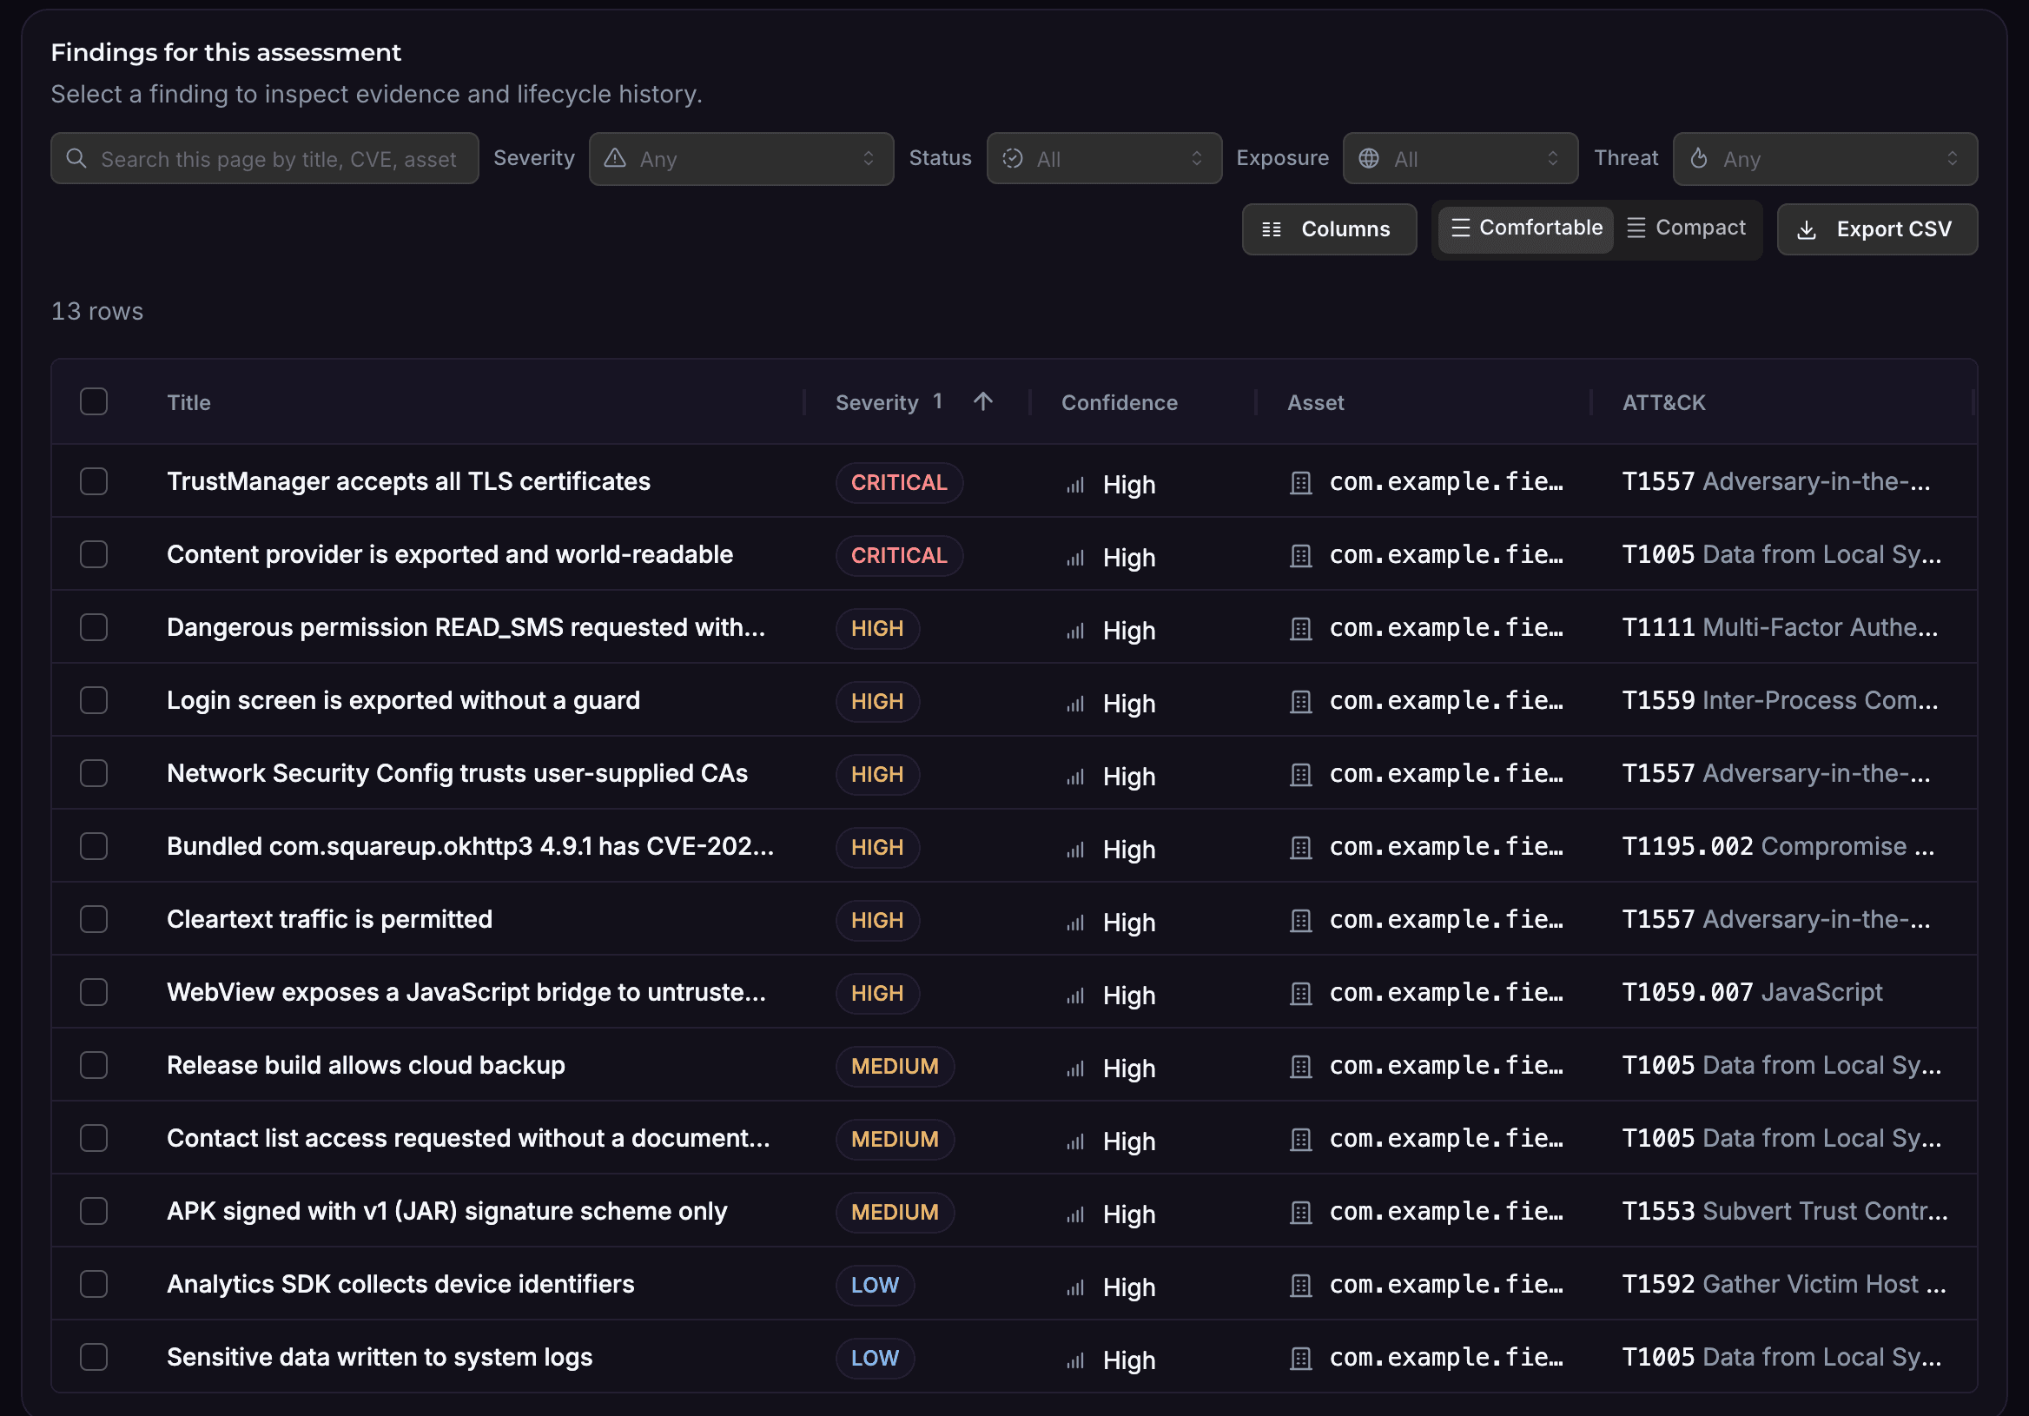Click the Columns grid icon
The width and height of the screenshot is (2029, 1416).
[1272, 230]
